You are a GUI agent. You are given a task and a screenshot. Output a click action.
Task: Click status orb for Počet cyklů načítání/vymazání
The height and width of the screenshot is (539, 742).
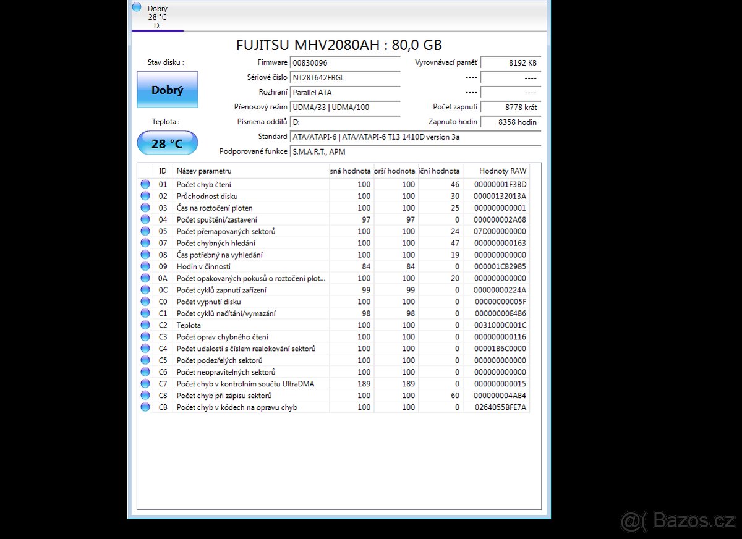(145, 313)
